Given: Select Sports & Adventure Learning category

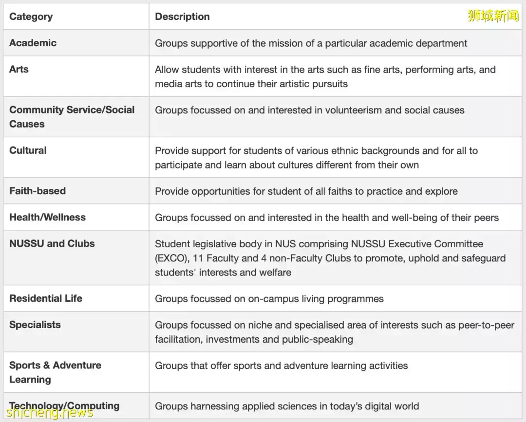Looking at the screenshot, I should 55,372.
